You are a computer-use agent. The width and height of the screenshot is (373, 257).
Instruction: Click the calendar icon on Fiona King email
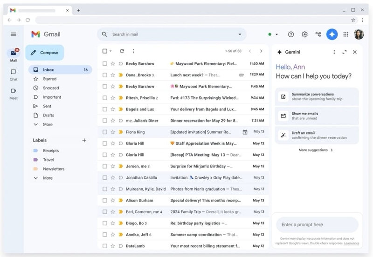point(245,132)
